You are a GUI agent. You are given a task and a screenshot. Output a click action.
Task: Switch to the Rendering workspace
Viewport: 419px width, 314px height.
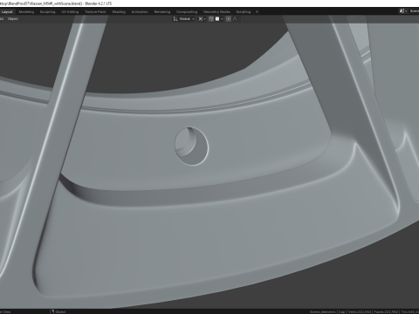(x=162, y=12)
